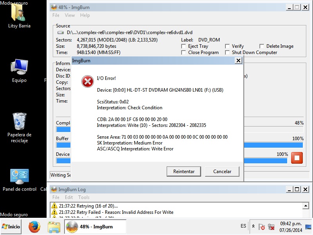
Task: Open Tools menu in ImgBurn Log window
Action: [x=84, y=197]
